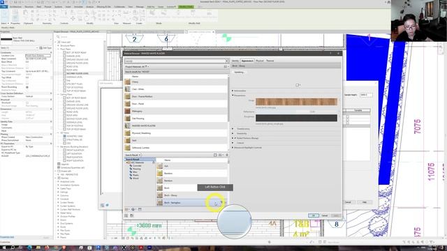Click the Cherry material thumbnail
This screenshot has width=447, height=251.
127,82
